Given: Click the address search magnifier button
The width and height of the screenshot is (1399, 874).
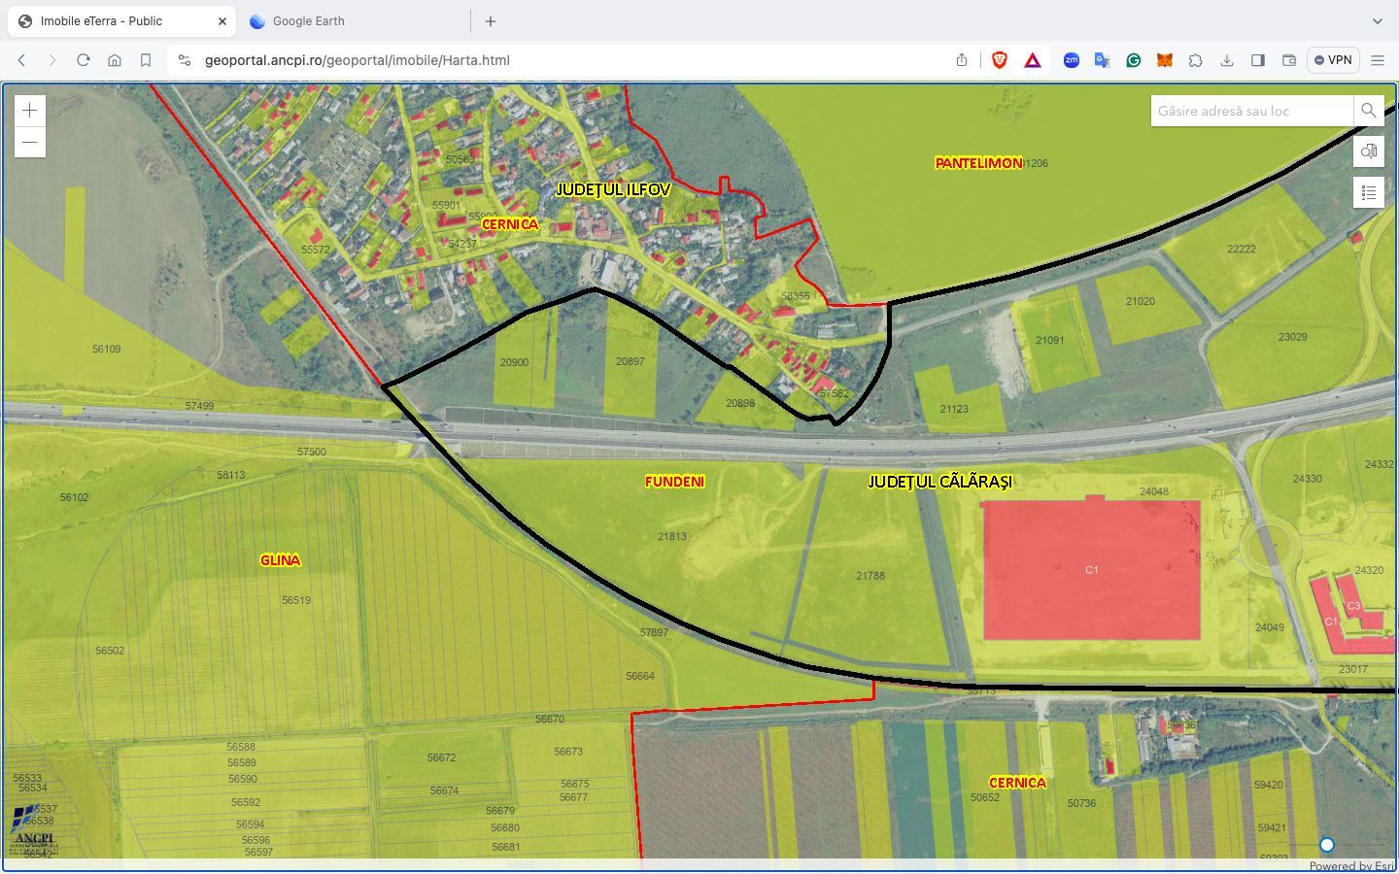Looking at the screenshot, I should point(1368,111).
